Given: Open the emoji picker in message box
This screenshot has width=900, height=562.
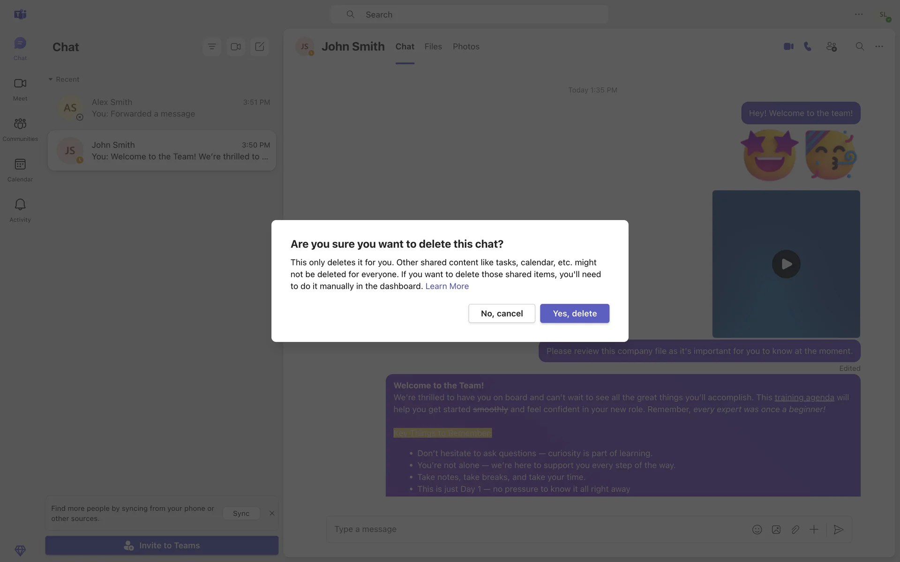Looking at the screenshot, I should [x=757, y=530].
